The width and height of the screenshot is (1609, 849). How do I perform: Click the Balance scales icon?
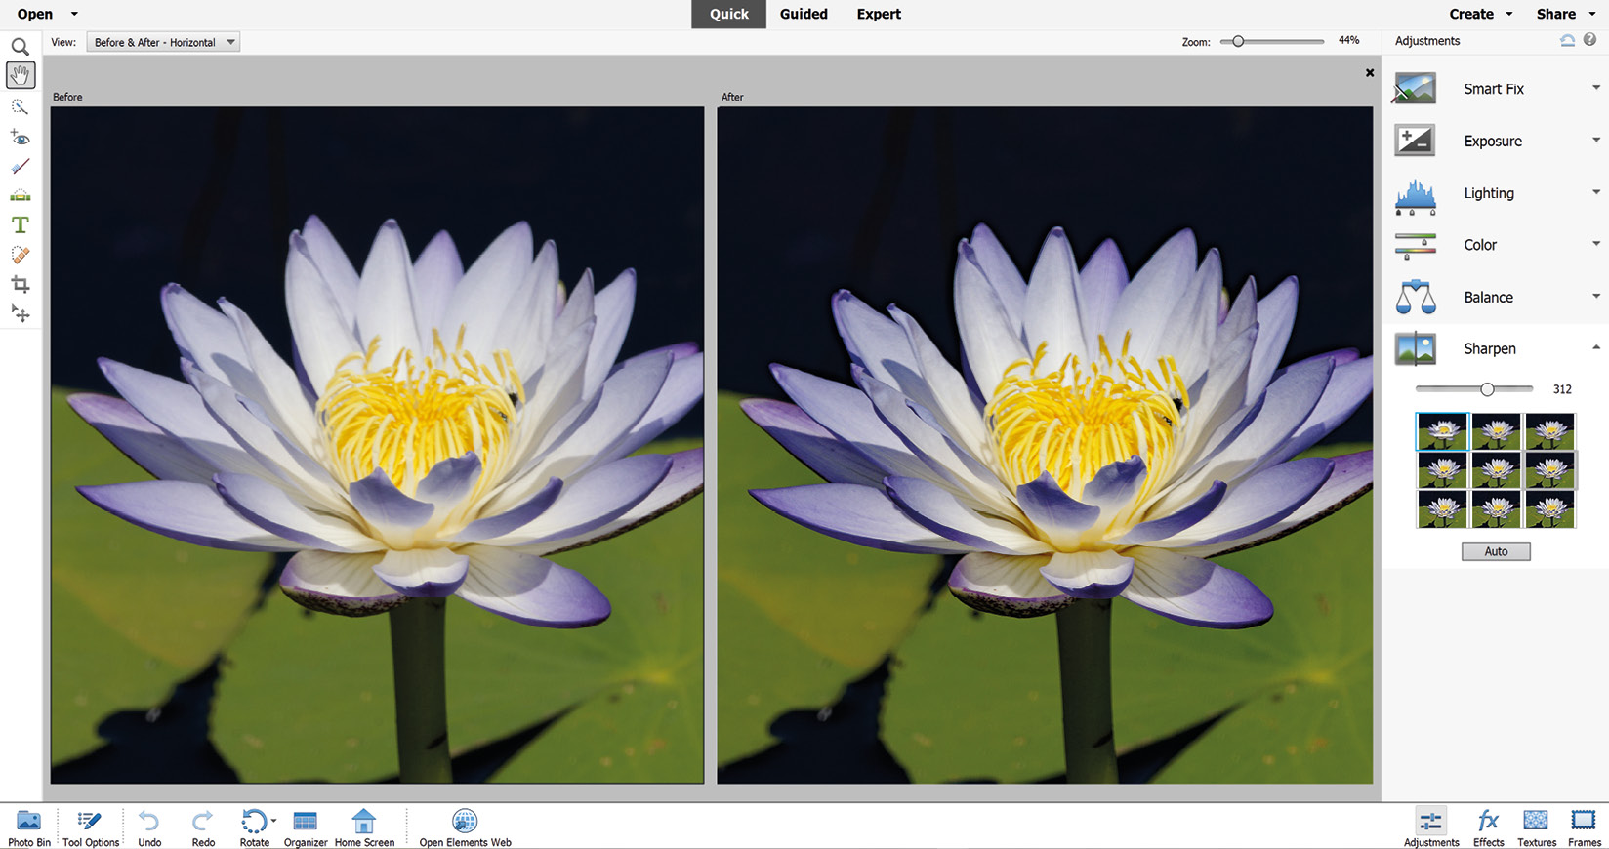click(1415, 297)
